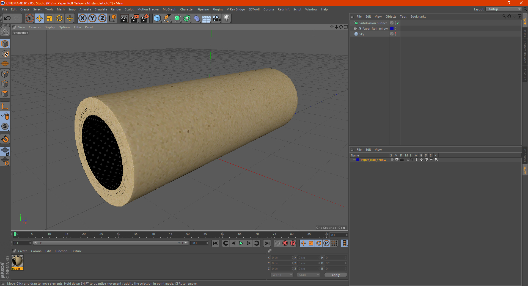Screen dimensions: 528x286
Task: Open Edit Render Settings icon
Action: 145,18
